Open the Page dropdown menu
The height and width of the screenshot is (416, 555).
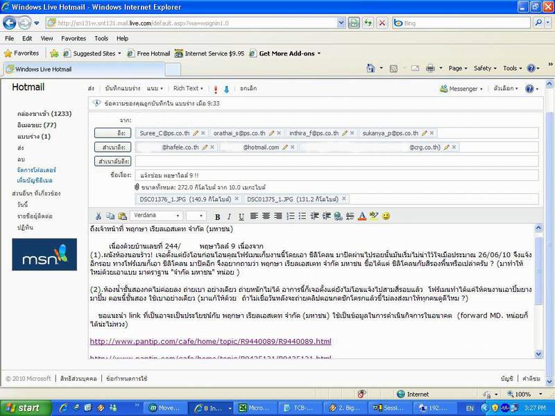(x=458, y=68)
